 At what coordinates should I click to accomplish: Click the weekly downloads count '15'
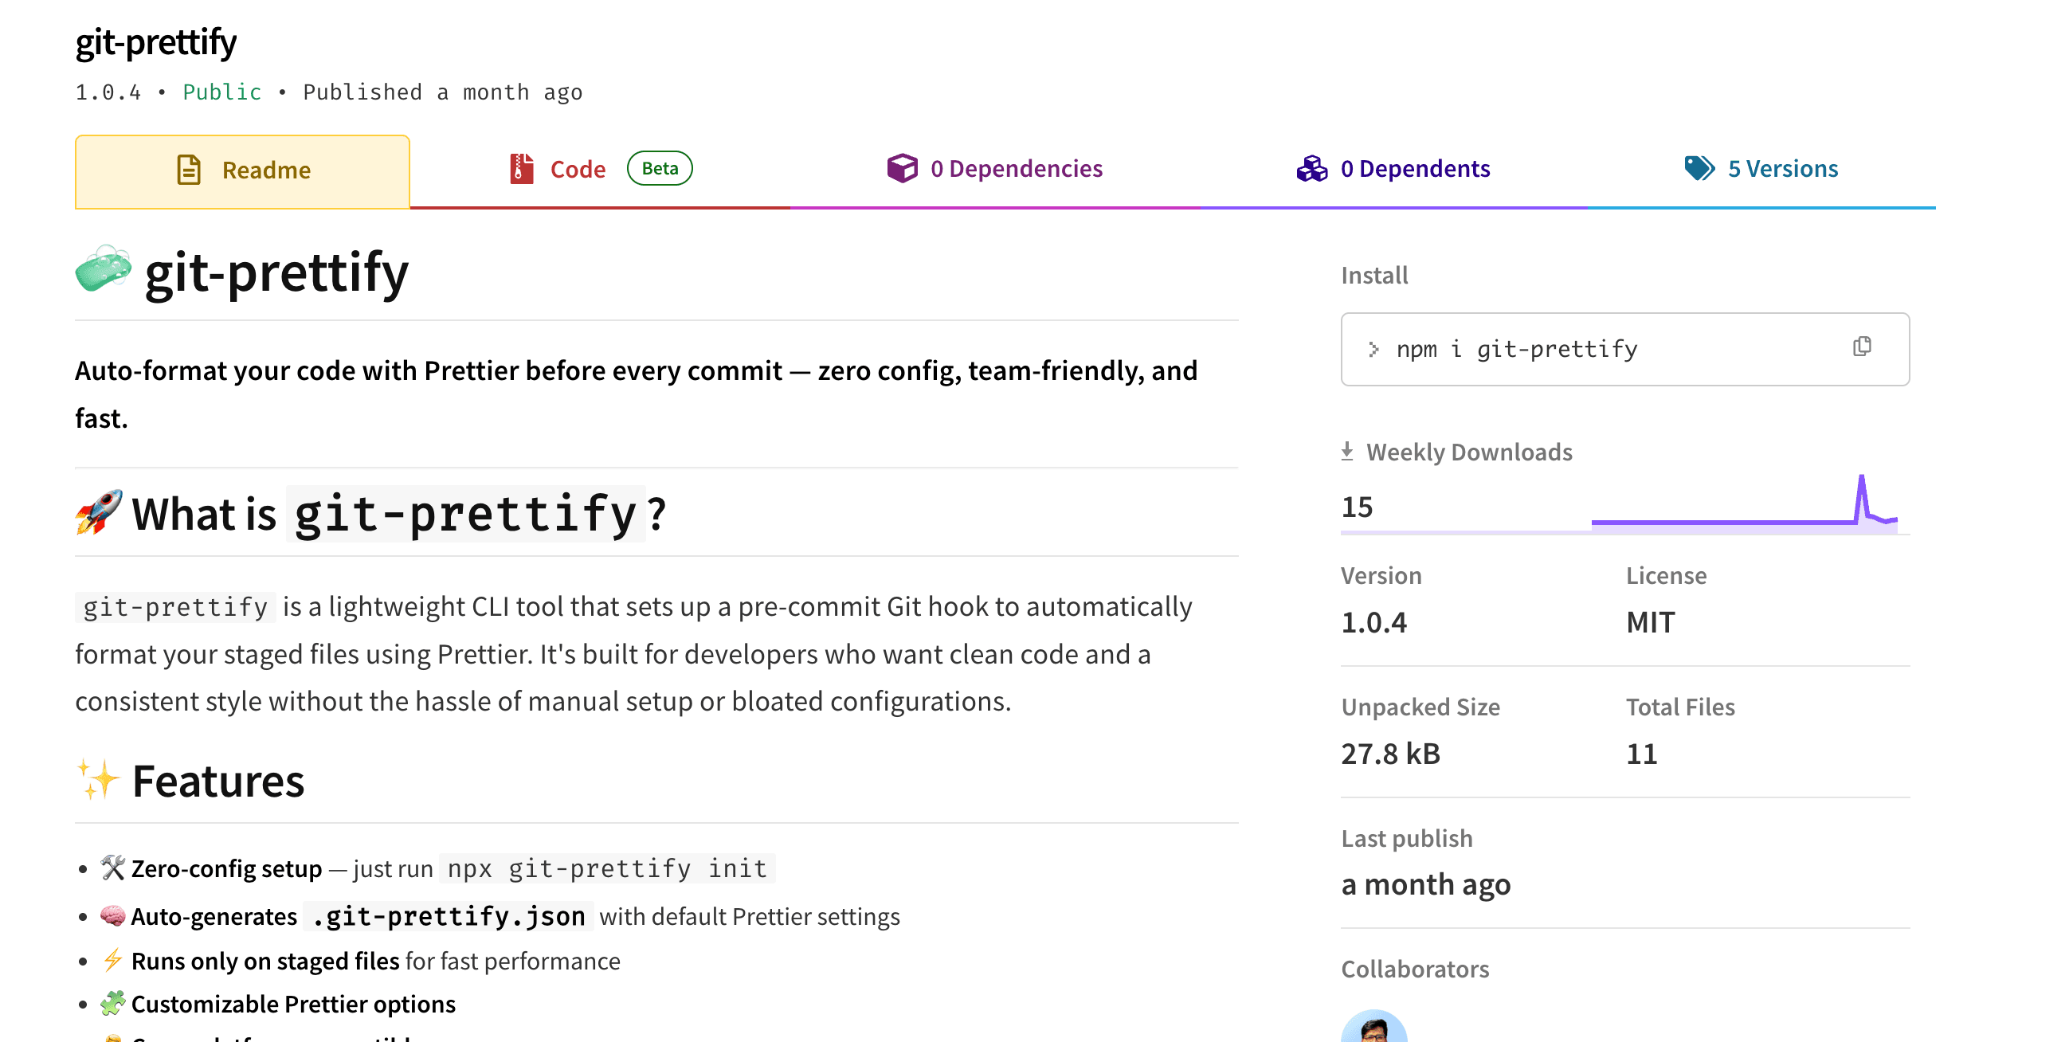click(1357, 507)
